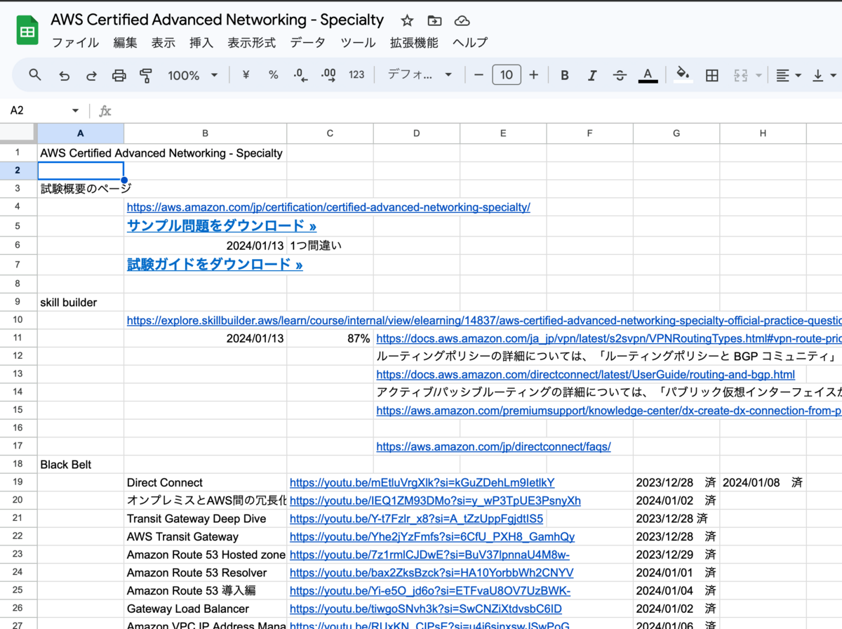Check cloud save status icon
The height and width of the screenshot is (629, 842).
[x=462, y=20]
